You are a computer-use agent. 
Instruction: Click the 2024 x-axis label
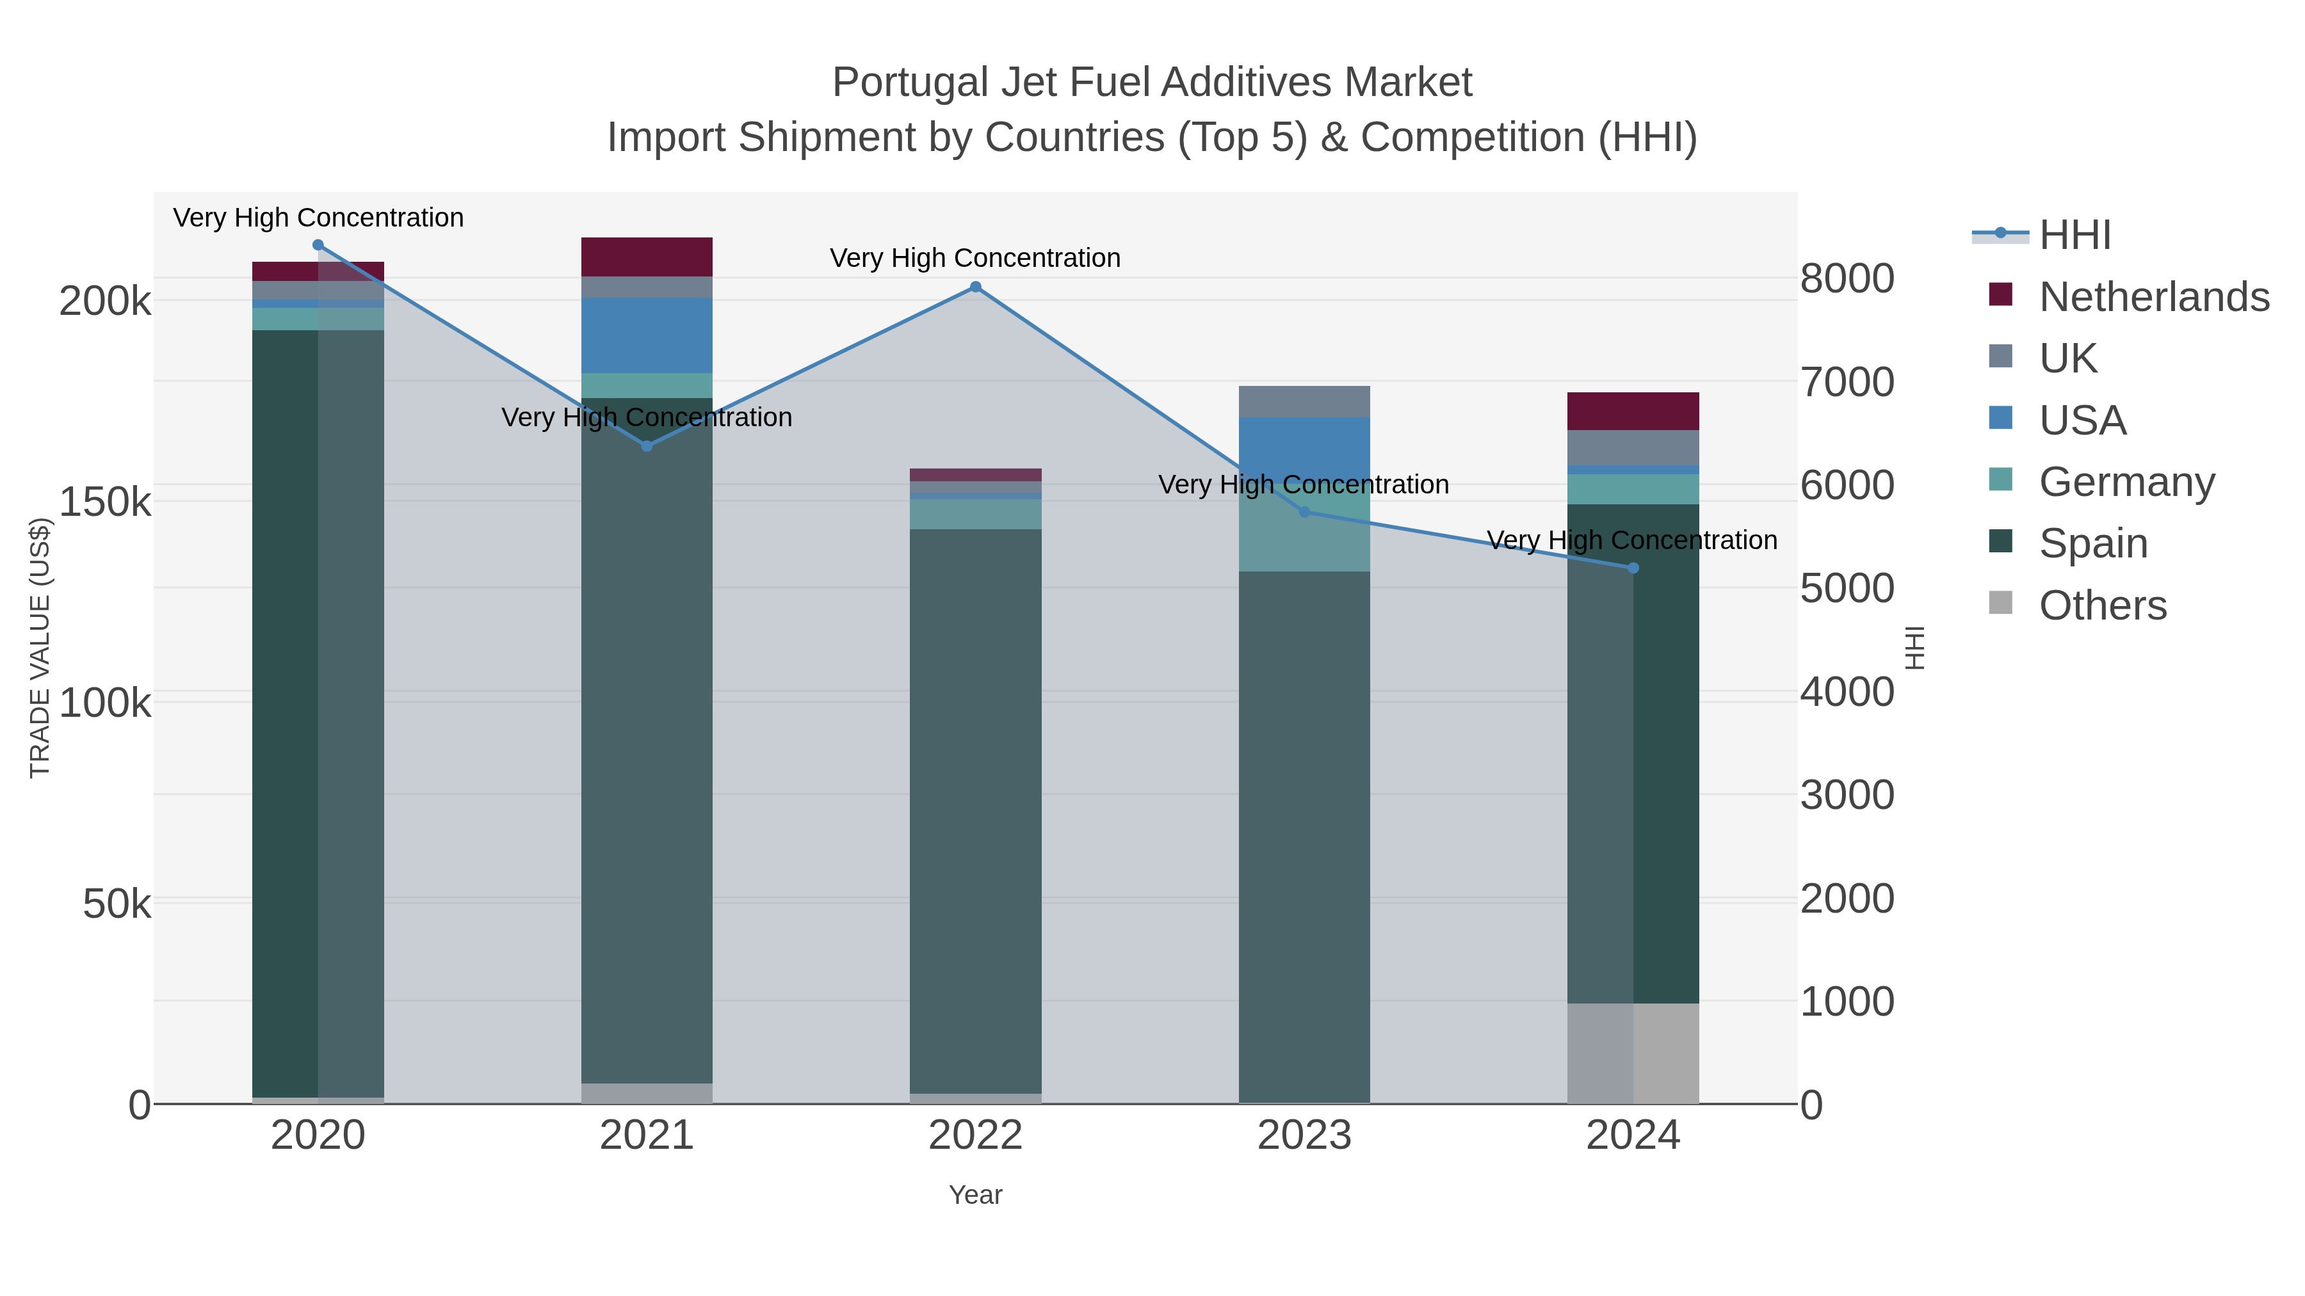click(1633, 1136)
